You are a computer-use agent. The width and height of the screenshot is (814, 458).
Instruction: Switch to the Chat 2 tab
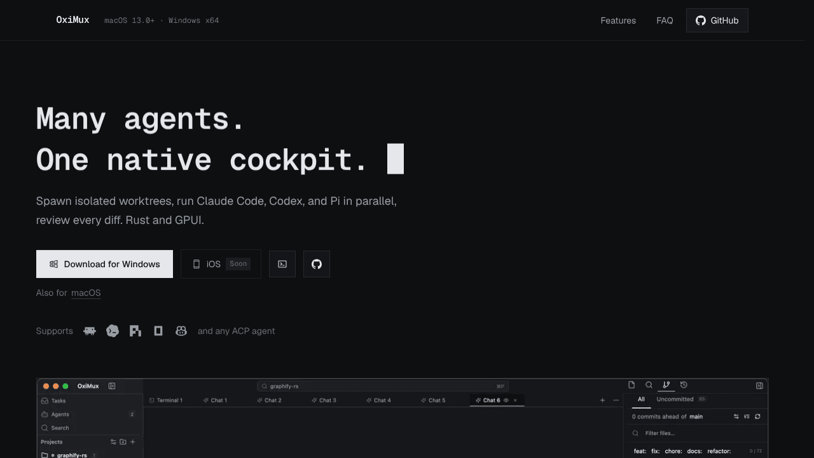[x=270, y=400]
